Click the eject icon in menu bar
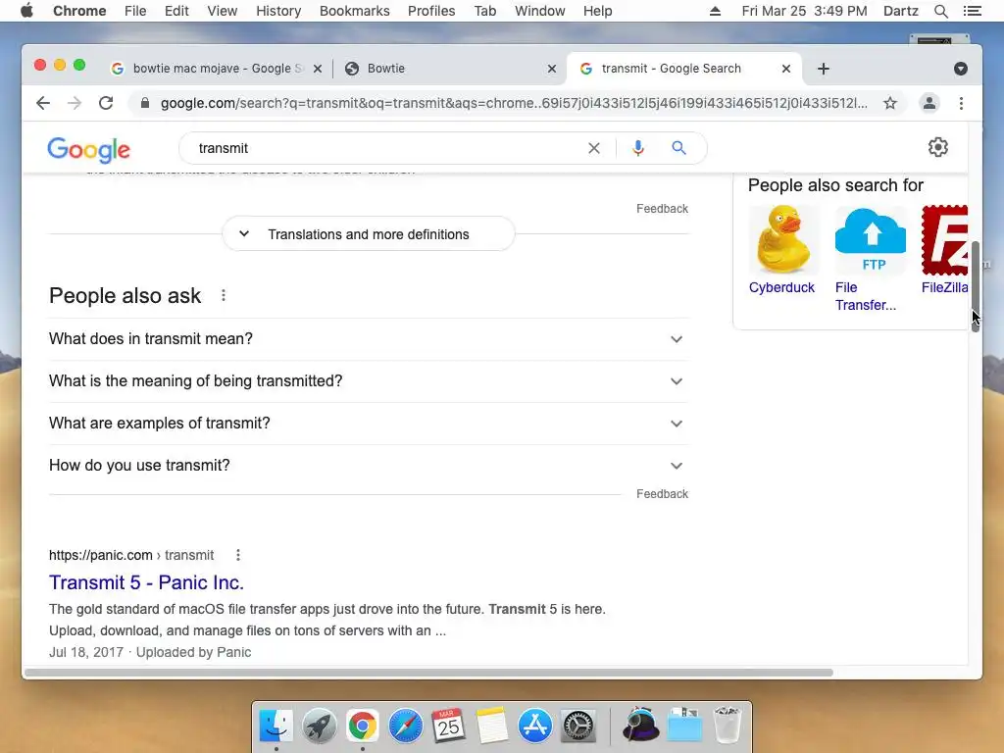The height and width of the screenshot is (753, 1004). [715, 11]
